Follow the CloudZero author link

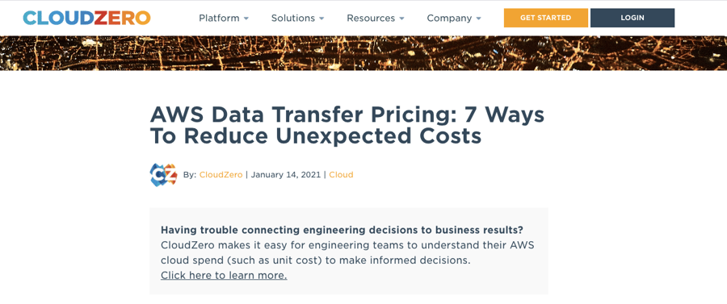click(221, 175)
